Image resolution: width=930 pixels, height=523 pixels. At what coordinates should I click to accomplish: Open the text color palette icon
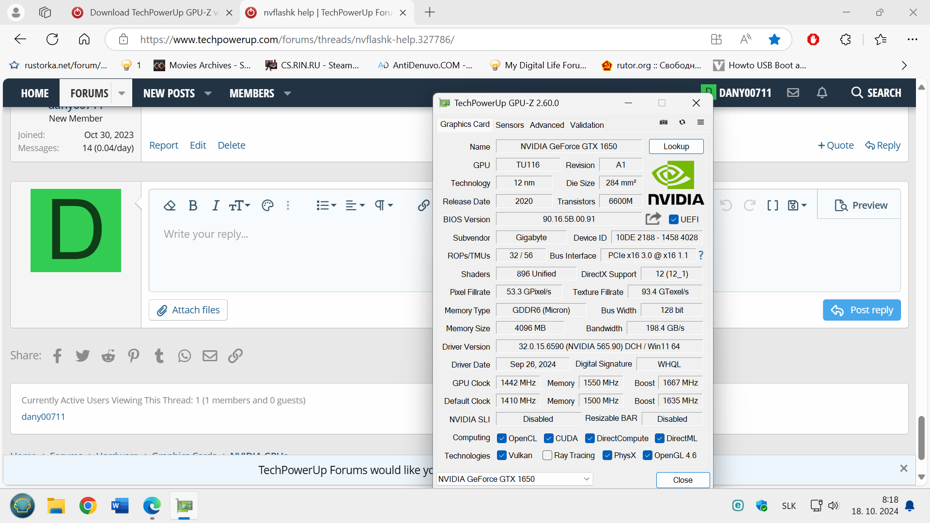tap(267, 205)
